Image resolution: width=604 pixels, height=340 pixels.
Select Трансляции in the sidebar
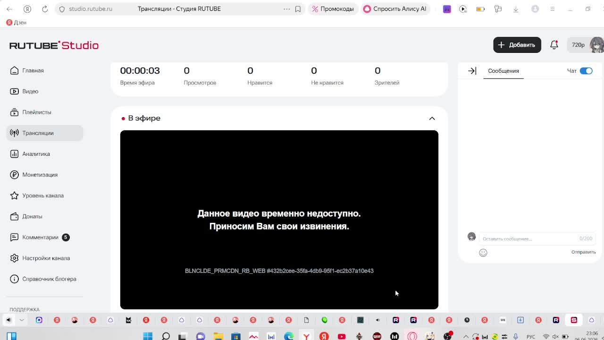(x=45, y=133)
